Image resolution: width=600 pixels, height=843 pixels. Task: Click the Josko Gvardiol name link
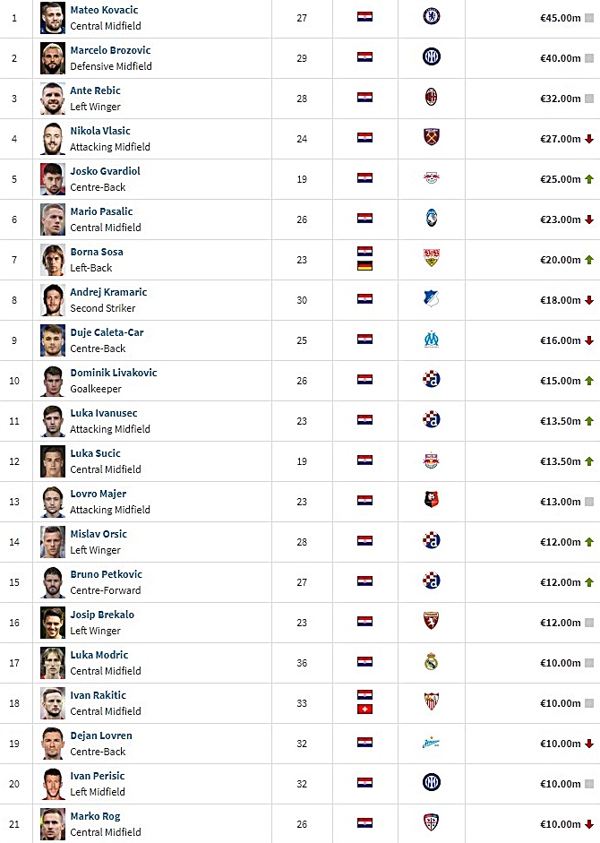(x=106, y=171)
